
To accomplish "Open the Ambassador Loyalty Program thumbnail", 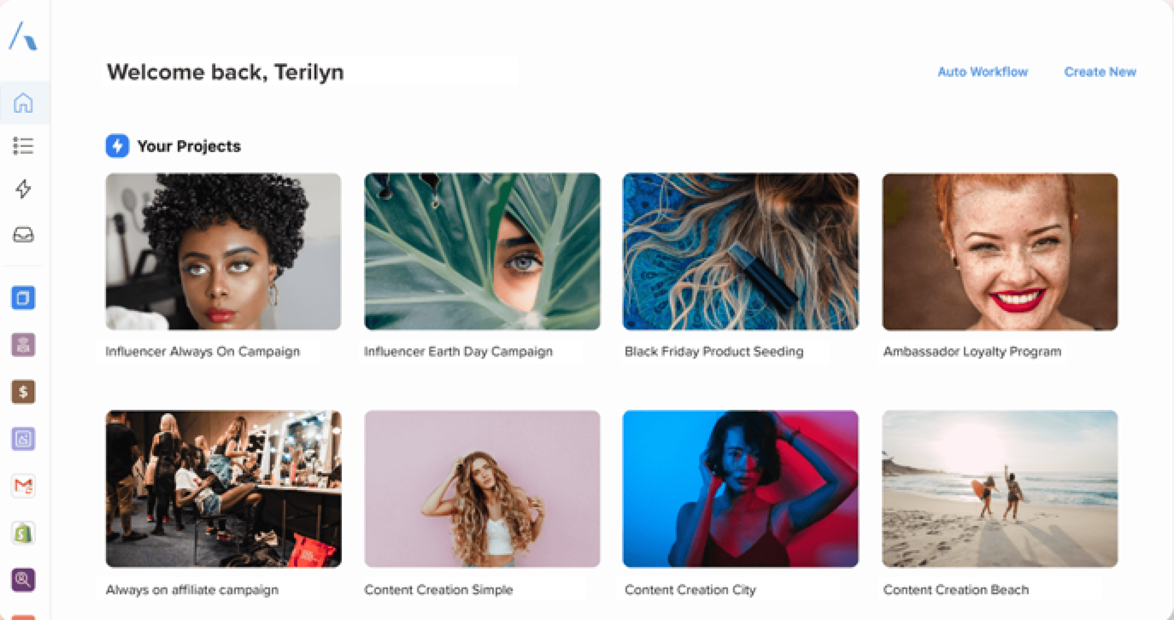I will pos(1000,252).
